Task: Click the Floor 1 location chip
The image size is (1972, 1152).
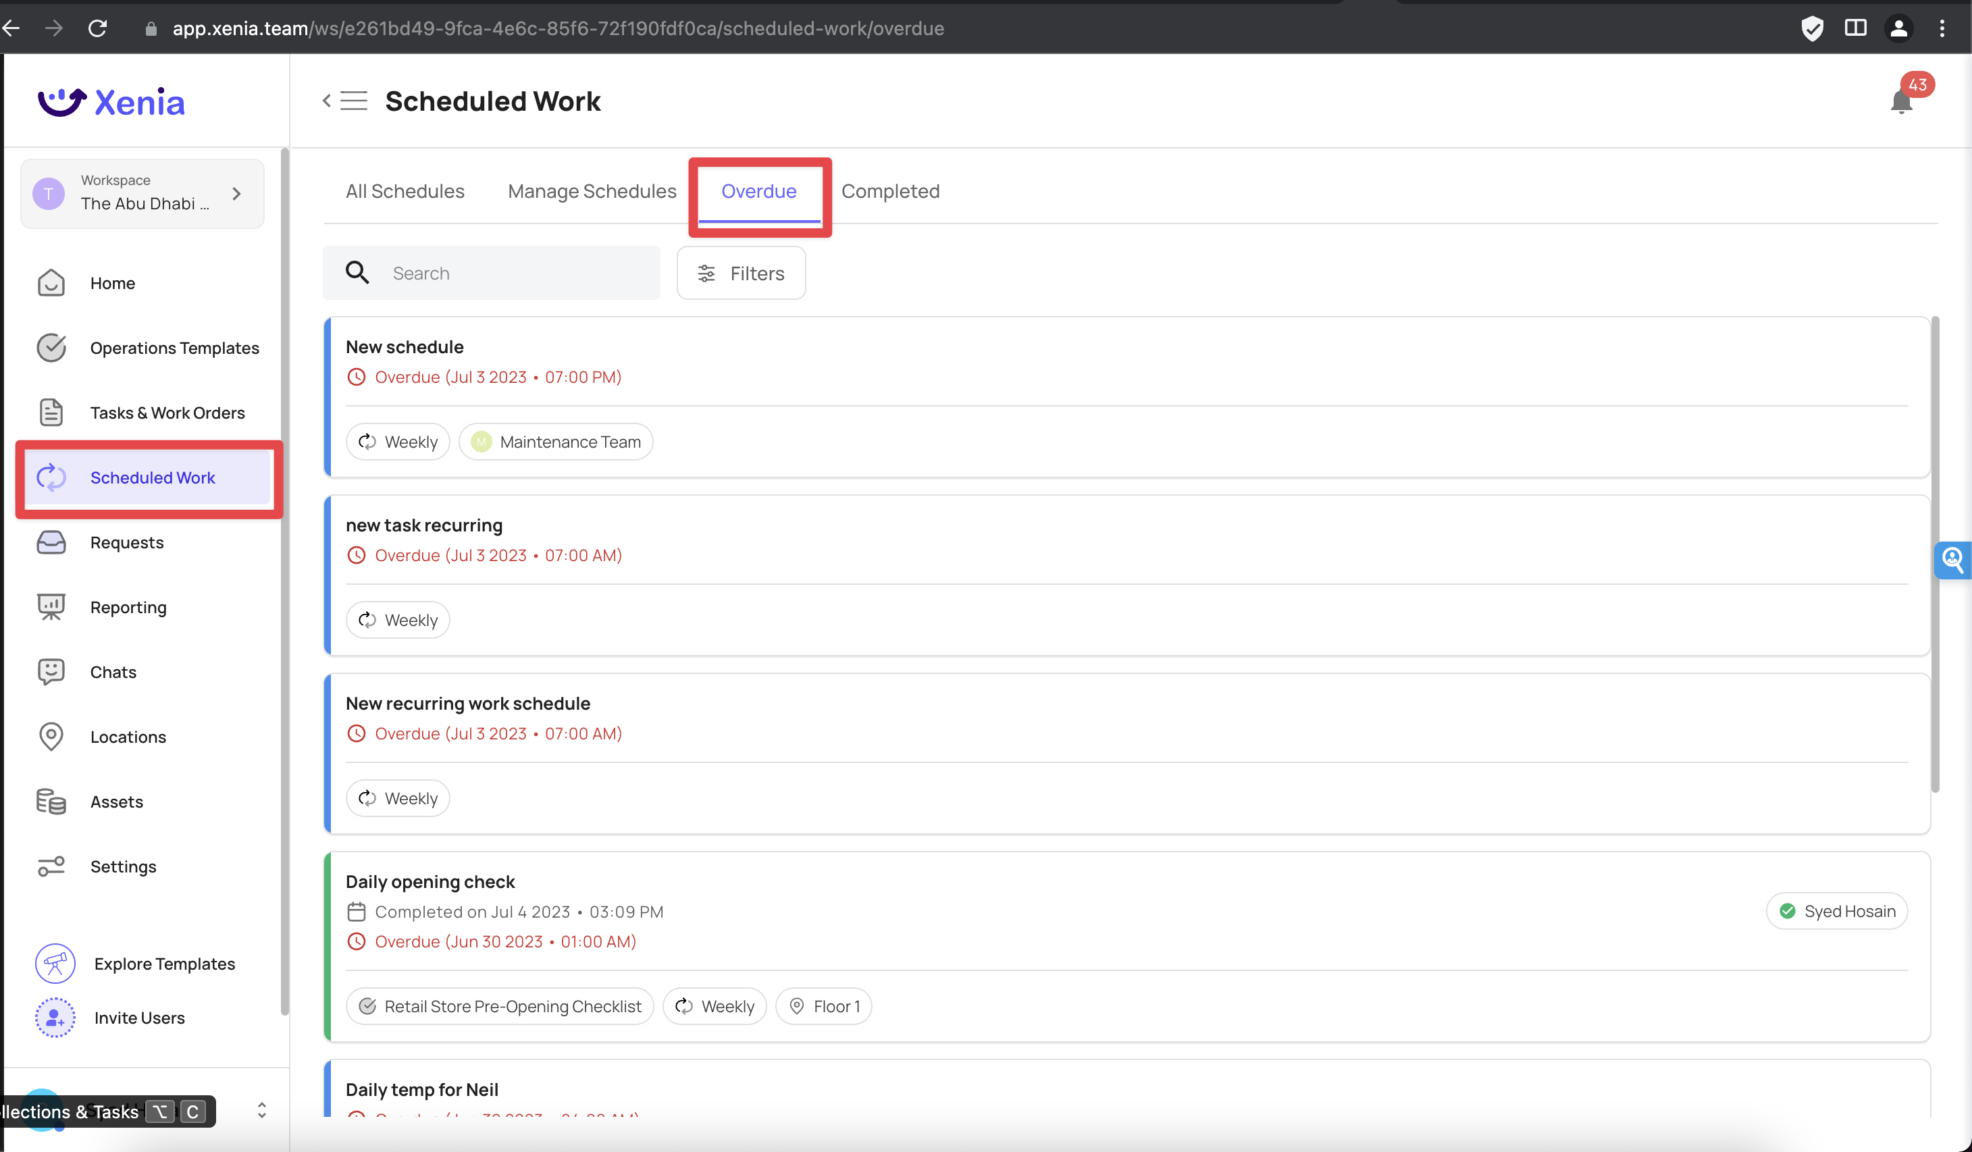Action: [x=823, y=1006]
